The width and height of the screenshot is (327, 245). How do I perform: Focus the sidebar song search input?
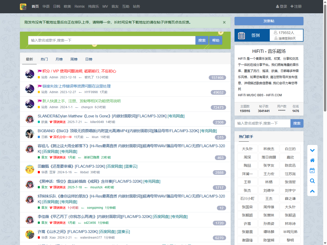click(x=263, y=123)
